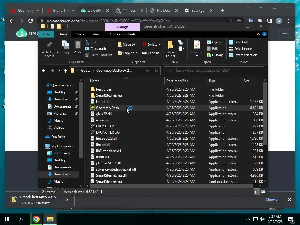Open taskbar search magnifier
The width and height of the screenshot is (300, 225).
(x=21, y=219)
